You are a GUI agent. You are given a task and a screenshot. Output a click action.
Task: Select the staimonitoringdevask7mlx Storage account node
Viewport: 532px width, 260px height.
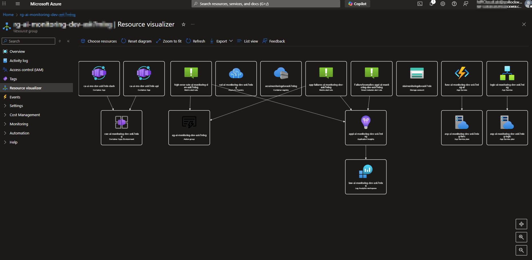417,78
